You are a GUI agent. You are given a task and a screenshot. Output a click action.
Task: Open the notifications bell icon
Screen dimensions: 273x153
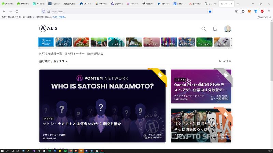click(x=215, y=29)
